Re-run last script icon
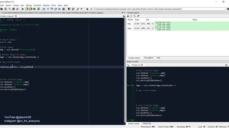This screenshot has width=229, height=128. click(x=39, y=9)
